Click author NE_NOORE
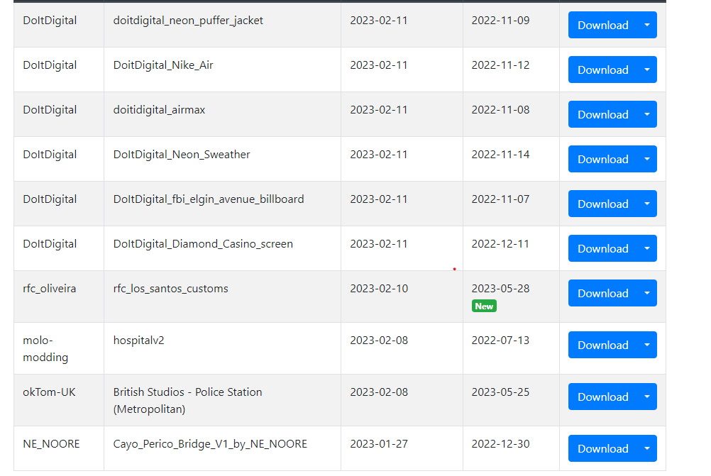This screenshot has width=711, height=476. [x=51, y=444]
